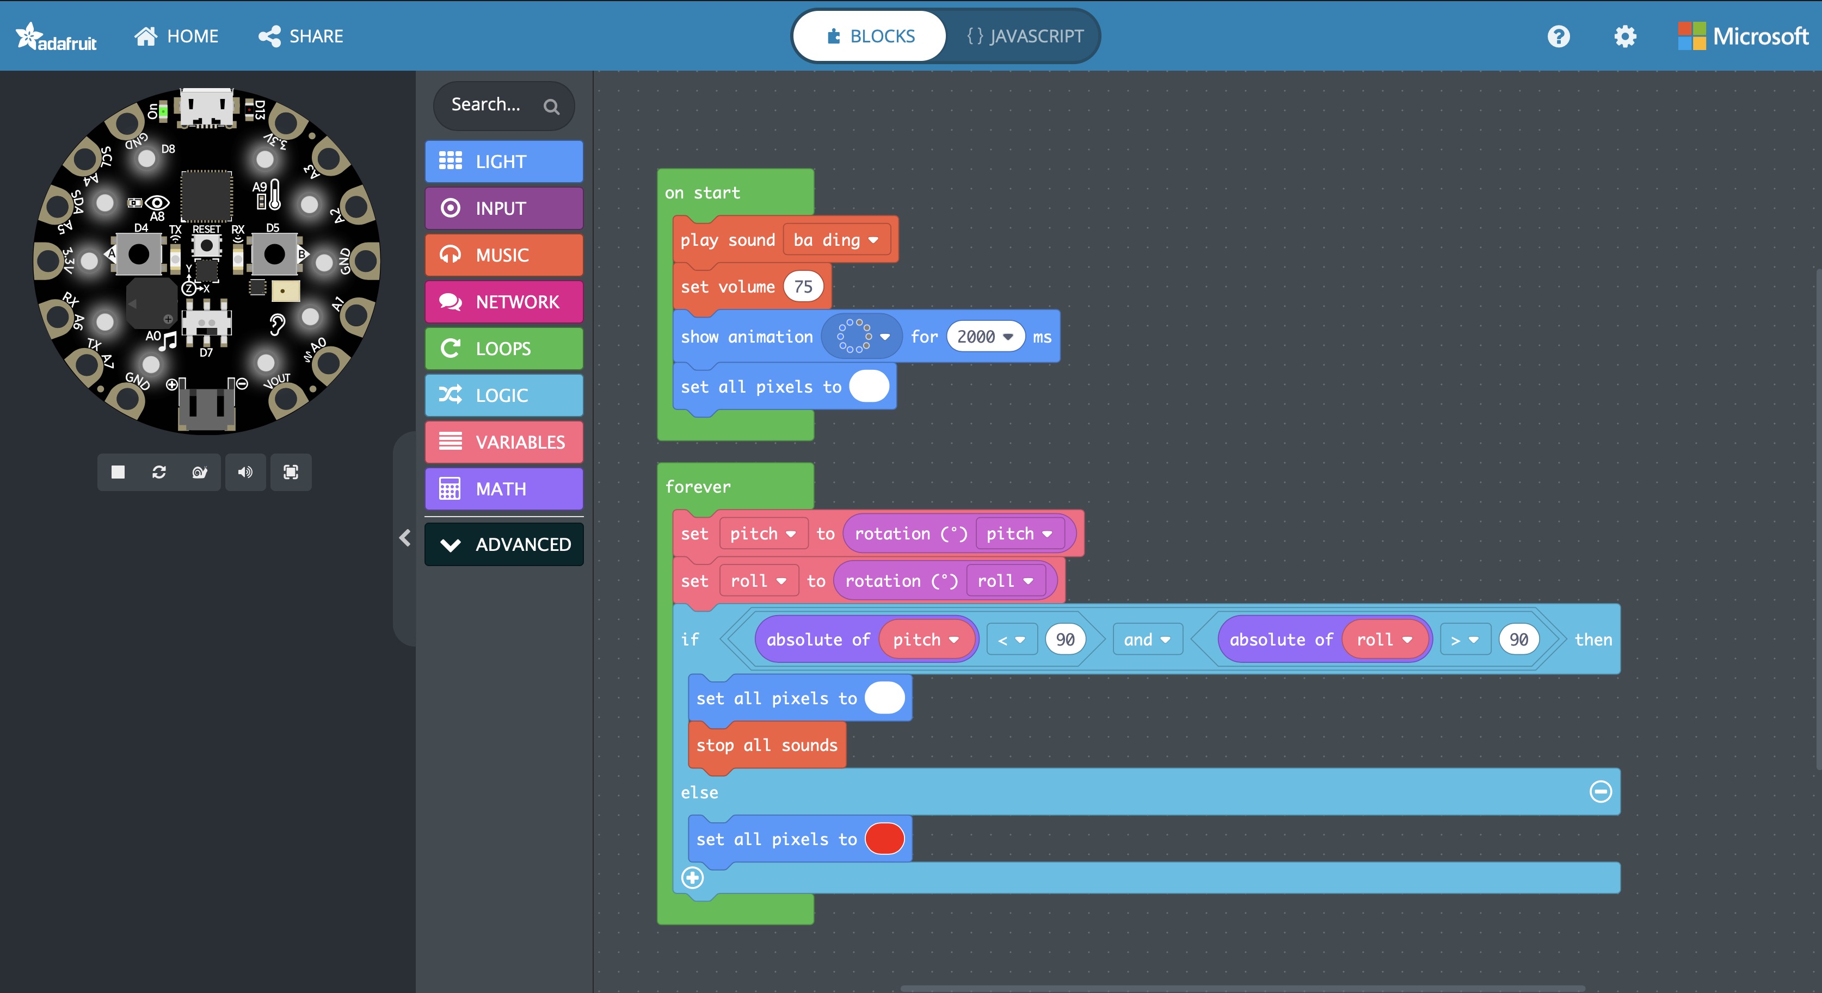This screenshot has width=1822, height=993.
Task: Toggle the slide switch on the board
Action: click(207, 322)
